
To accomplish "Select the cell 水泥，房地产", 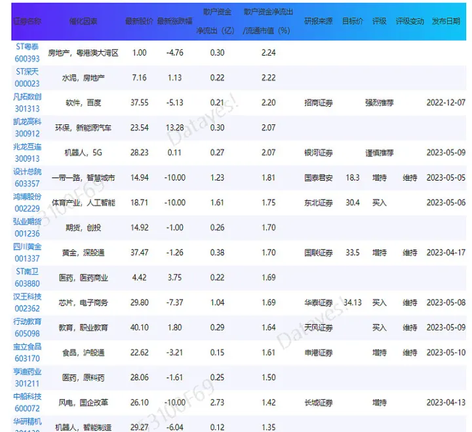I will (83, 78).
